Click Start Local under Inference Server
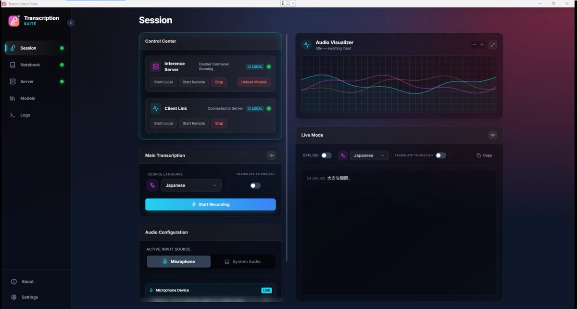 [163, 82]
